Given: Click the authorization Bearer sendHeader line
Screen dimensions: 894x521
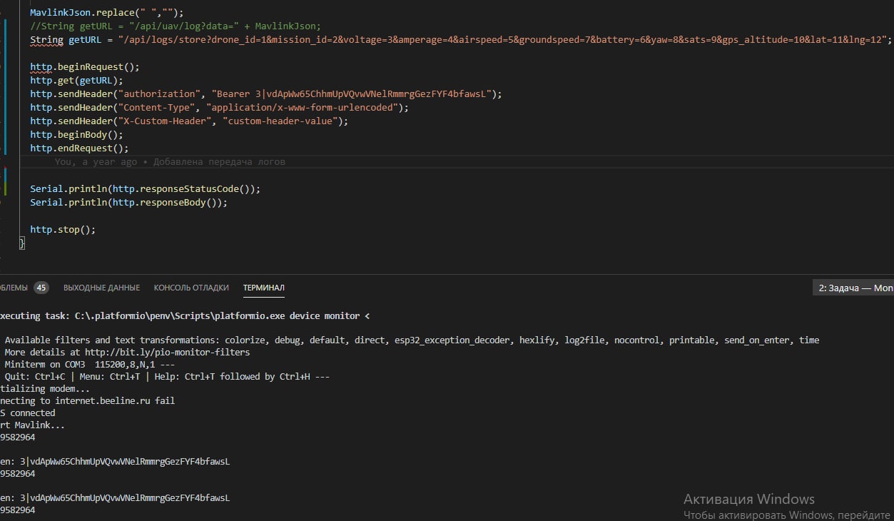Looking at the screenshot, I should pos(265,93).
